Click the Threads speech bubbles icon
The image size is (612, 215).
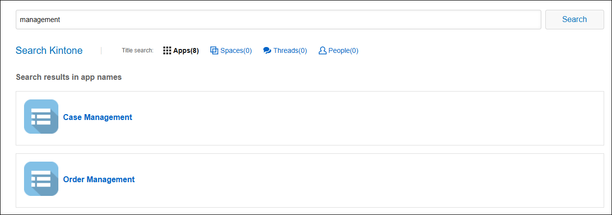pos(267,50)
